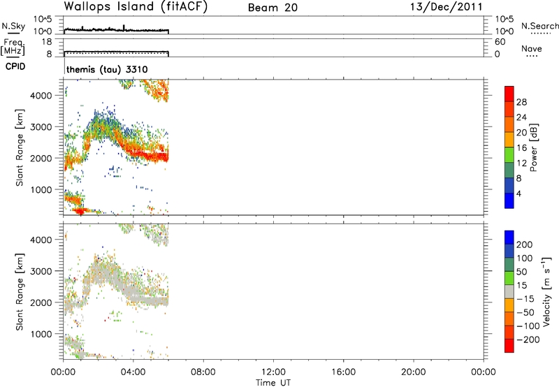Click the 'Nave' legend label
This screenshot has width=559, height=387.
[x=532, y=49]
